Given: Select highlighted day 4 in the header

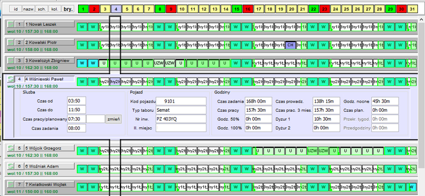Looking at the screenshot, I should tap(116, 9).
